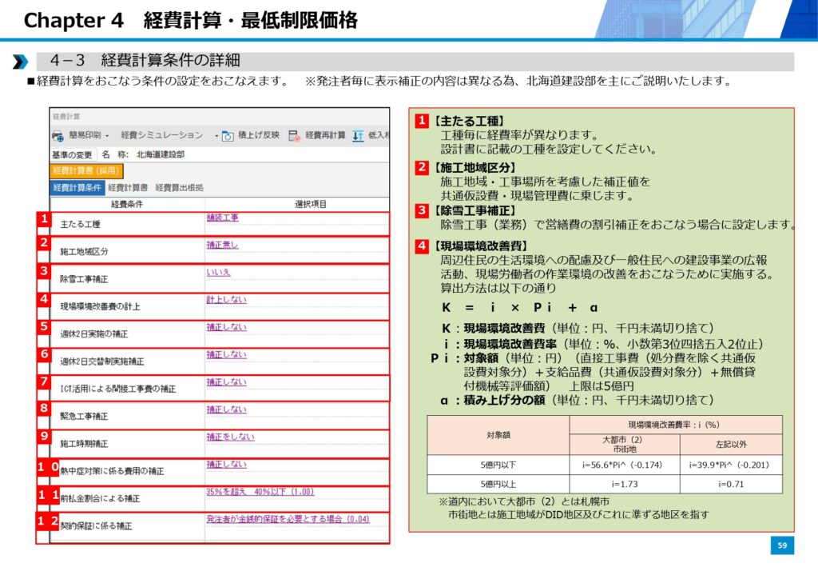
Task: Expand the 経費シミュレーション dropdown arrow
Action: pyautogui.click(x=216, y=136)
